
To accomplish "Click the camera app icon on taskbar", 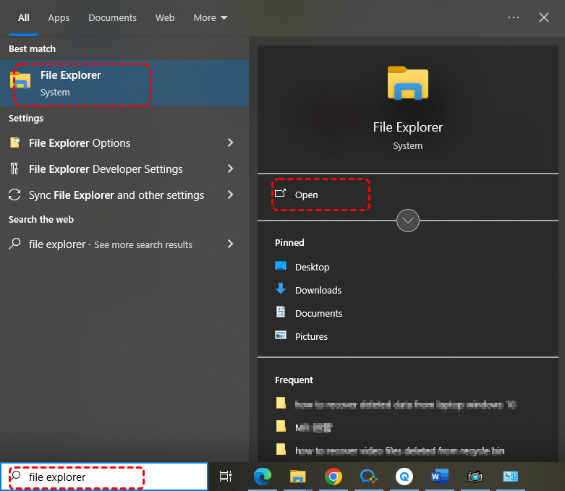I will tap(475, 477).
